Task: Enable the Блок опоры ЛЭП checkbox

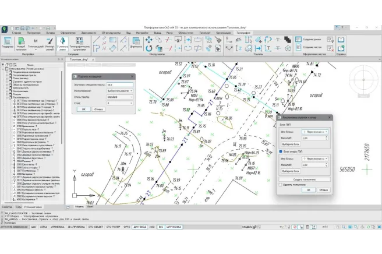Action: pos(281,151)
